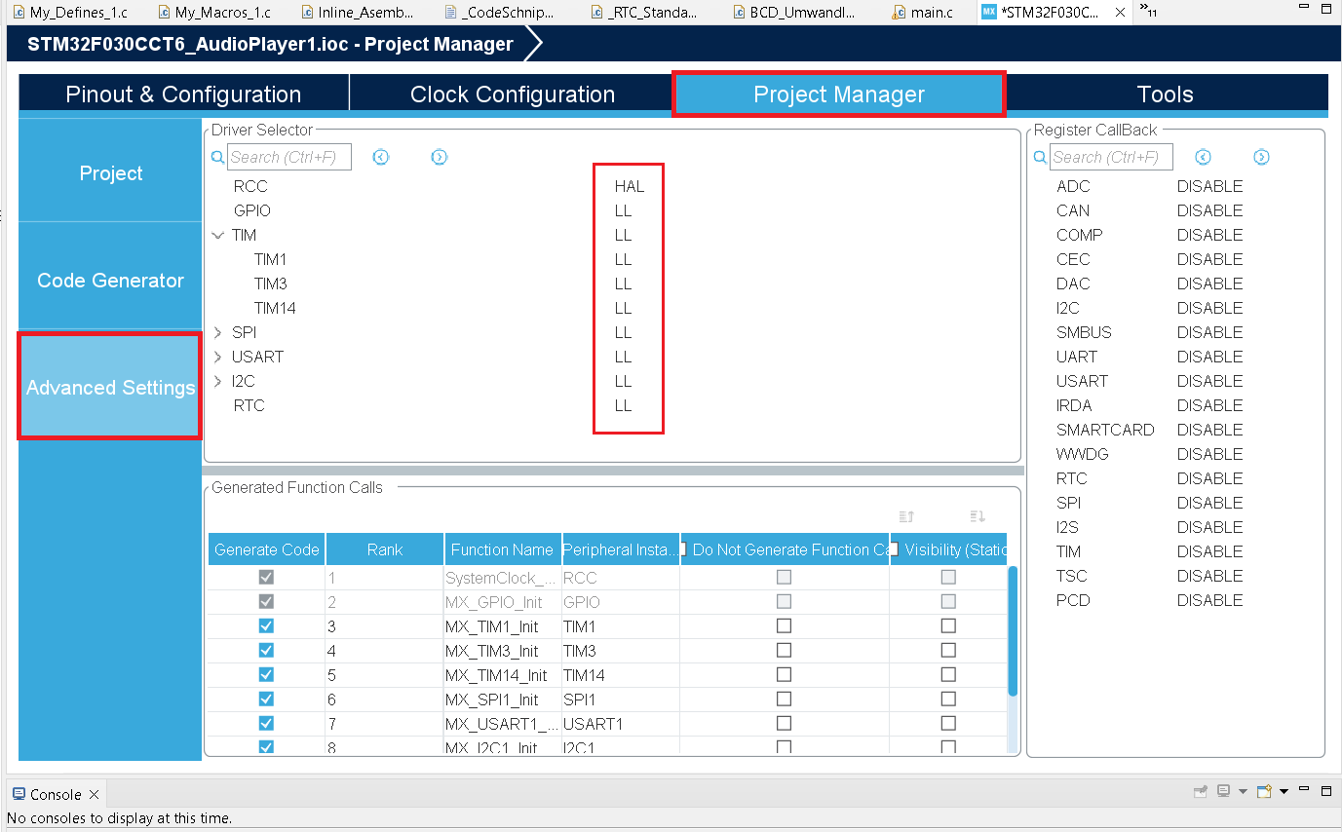Check Do Not Generate Function Call for SPI1
Screen dimensions: 1342x832
pyautogui.click(x=784, y=699)
